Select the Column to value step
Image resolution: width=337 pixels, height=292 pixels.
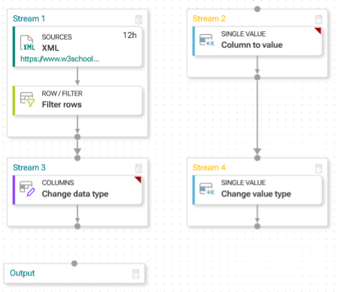[257, 41]
